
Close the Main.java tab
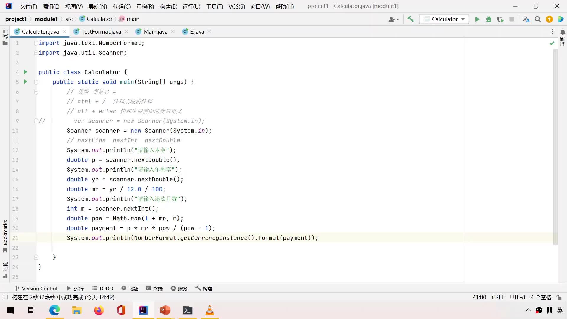pyautogui.click(x=173, y=32)
